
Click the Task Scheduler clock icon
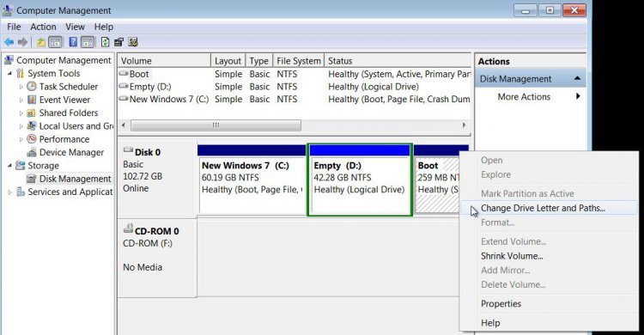32,86
